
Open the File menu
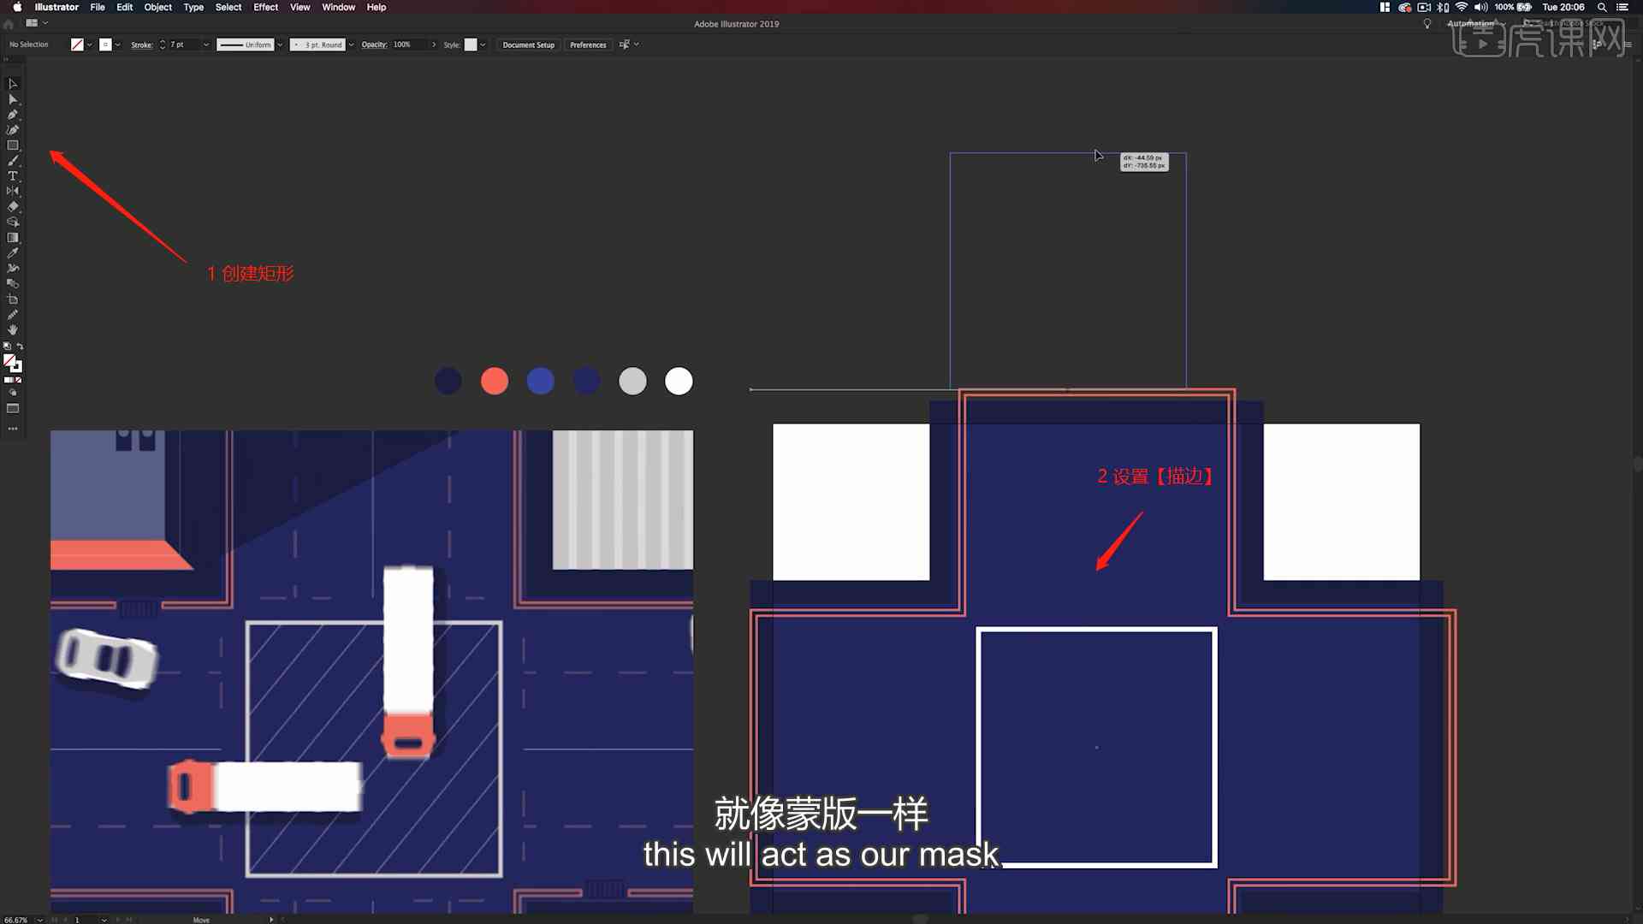click(98, 7)
